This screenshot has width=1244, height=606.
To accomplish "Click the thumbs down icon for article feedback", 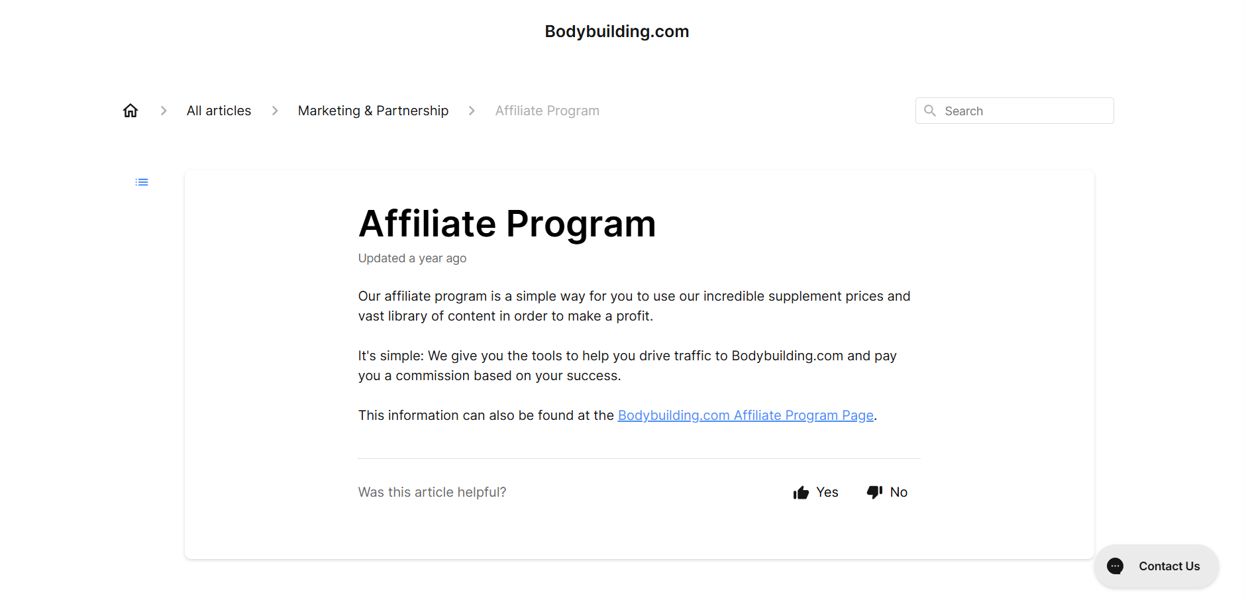I will [875, 492].
